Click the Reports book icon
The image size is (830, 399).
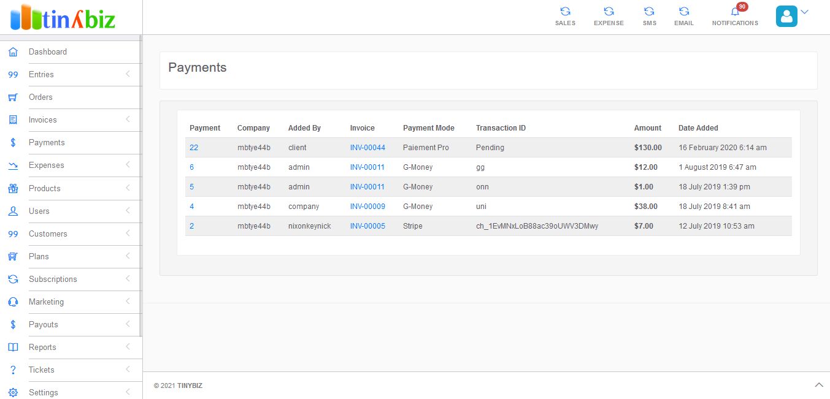point(13,348)
